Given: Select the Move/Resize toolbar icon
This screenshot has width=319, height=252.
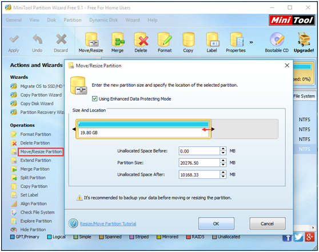Looking at the screenshot, I should pyautogui.click(x=91, y=39).
